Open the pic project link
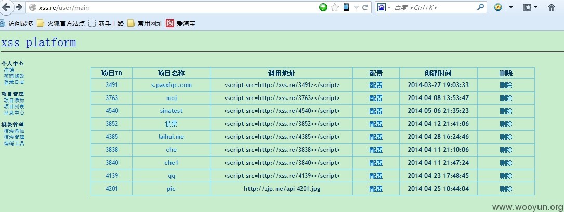 [171, 189]
